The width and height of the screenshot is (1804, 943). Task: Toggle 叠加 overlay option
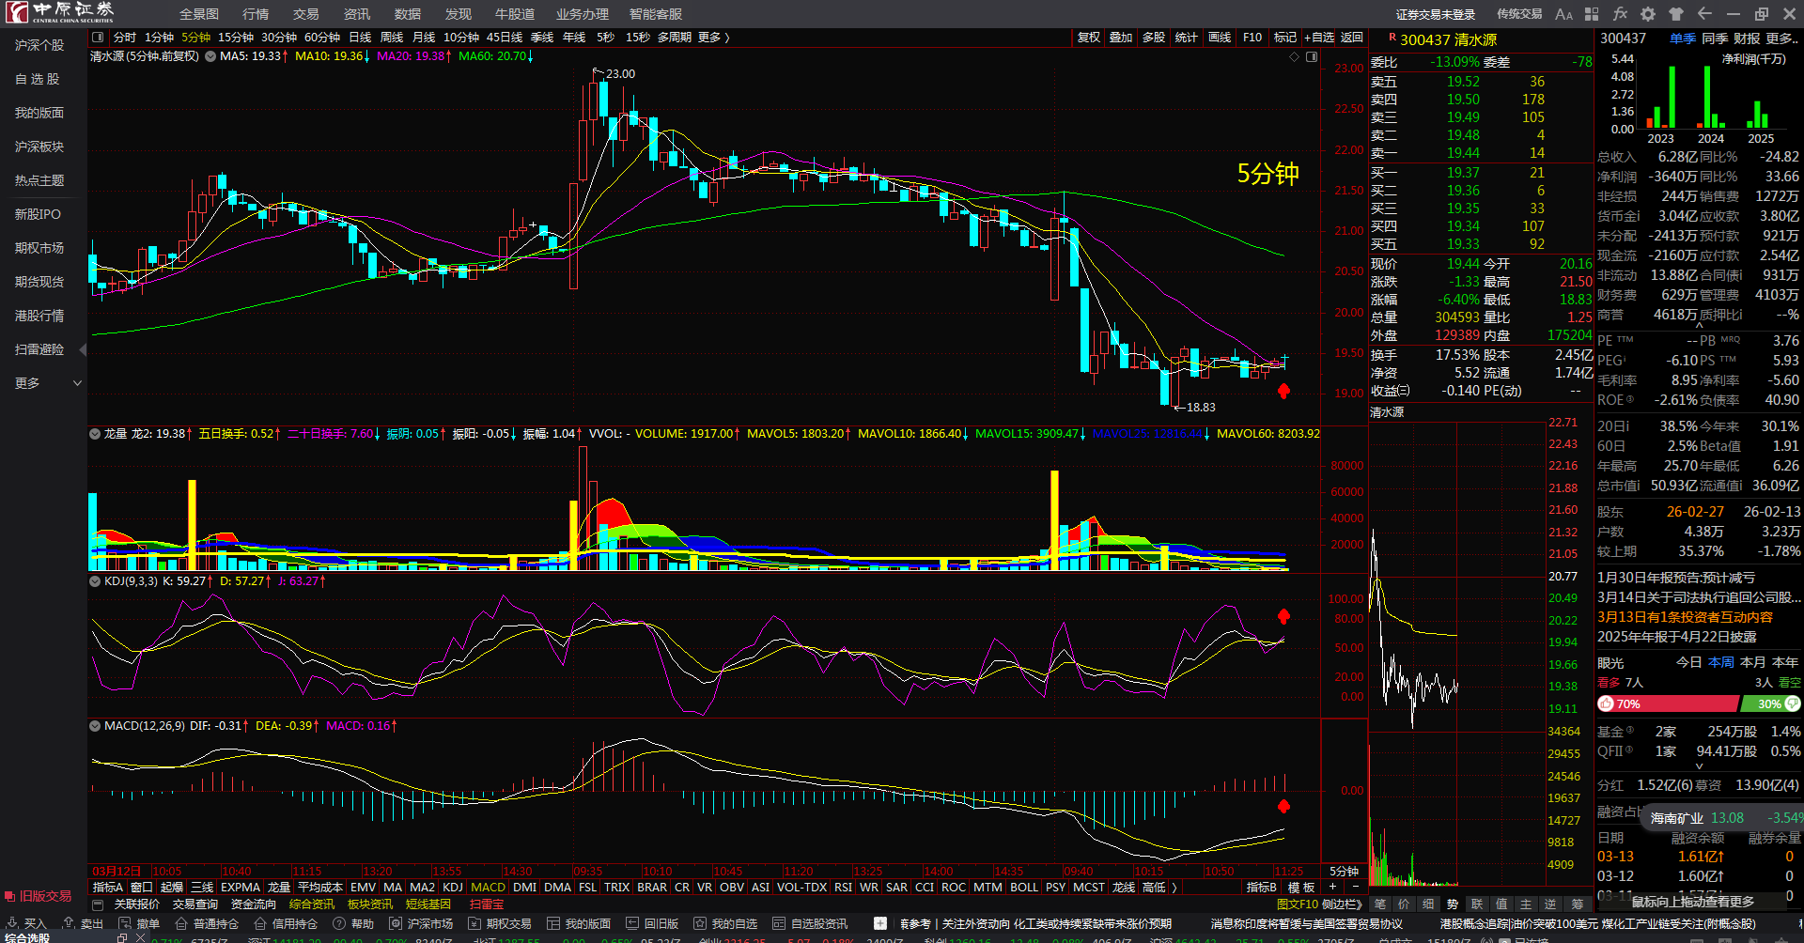coord(1121,38)
